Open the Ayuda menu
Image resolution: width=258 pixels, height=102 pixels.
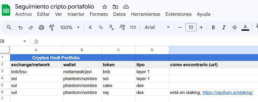[204, 14]
